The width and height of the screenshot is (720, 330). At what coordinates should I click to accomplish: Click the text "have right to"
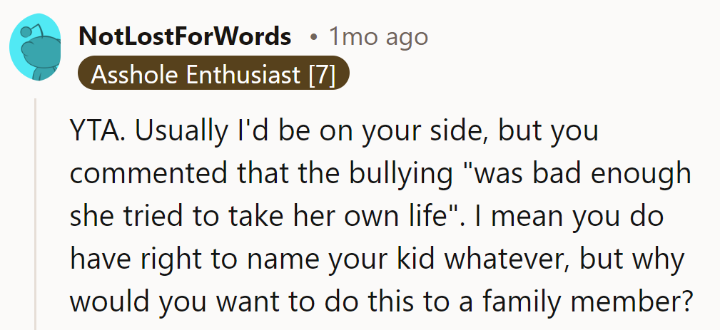pyautogui.click(x=154, y=259)
